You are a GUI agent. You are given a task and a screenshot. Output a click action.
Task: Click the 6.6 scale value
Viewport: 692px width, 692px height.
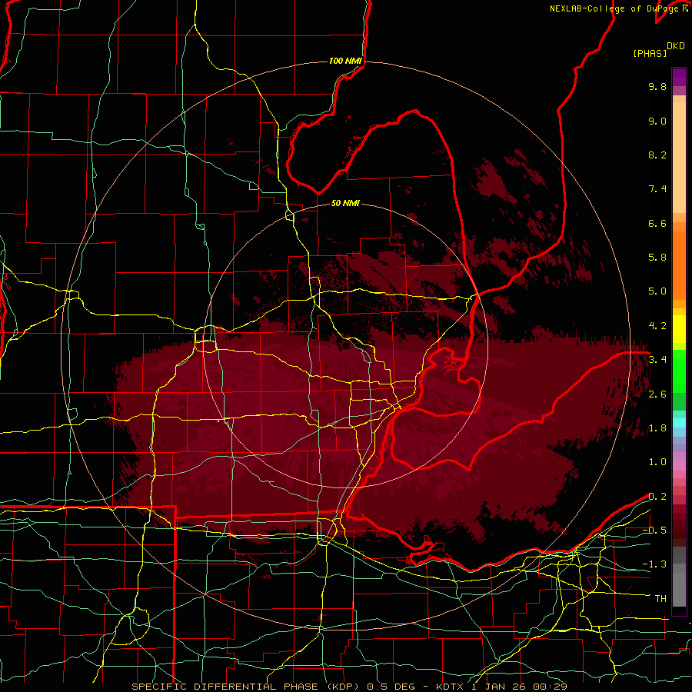[657, 223]
